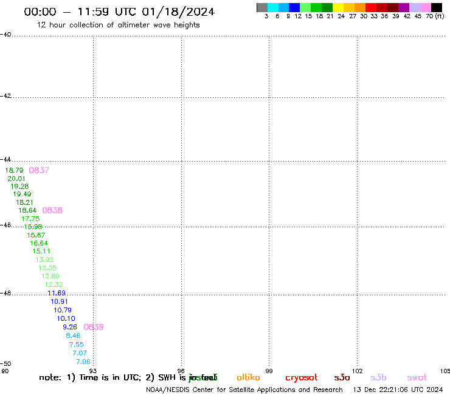Click the NOAA/NESDIS credit line
Viewport: 450px width, 395px height.
[x=244, y=390]
